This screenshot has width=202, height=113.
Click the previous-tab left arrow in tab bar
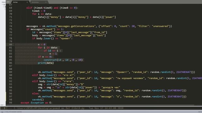click(8, 2)
